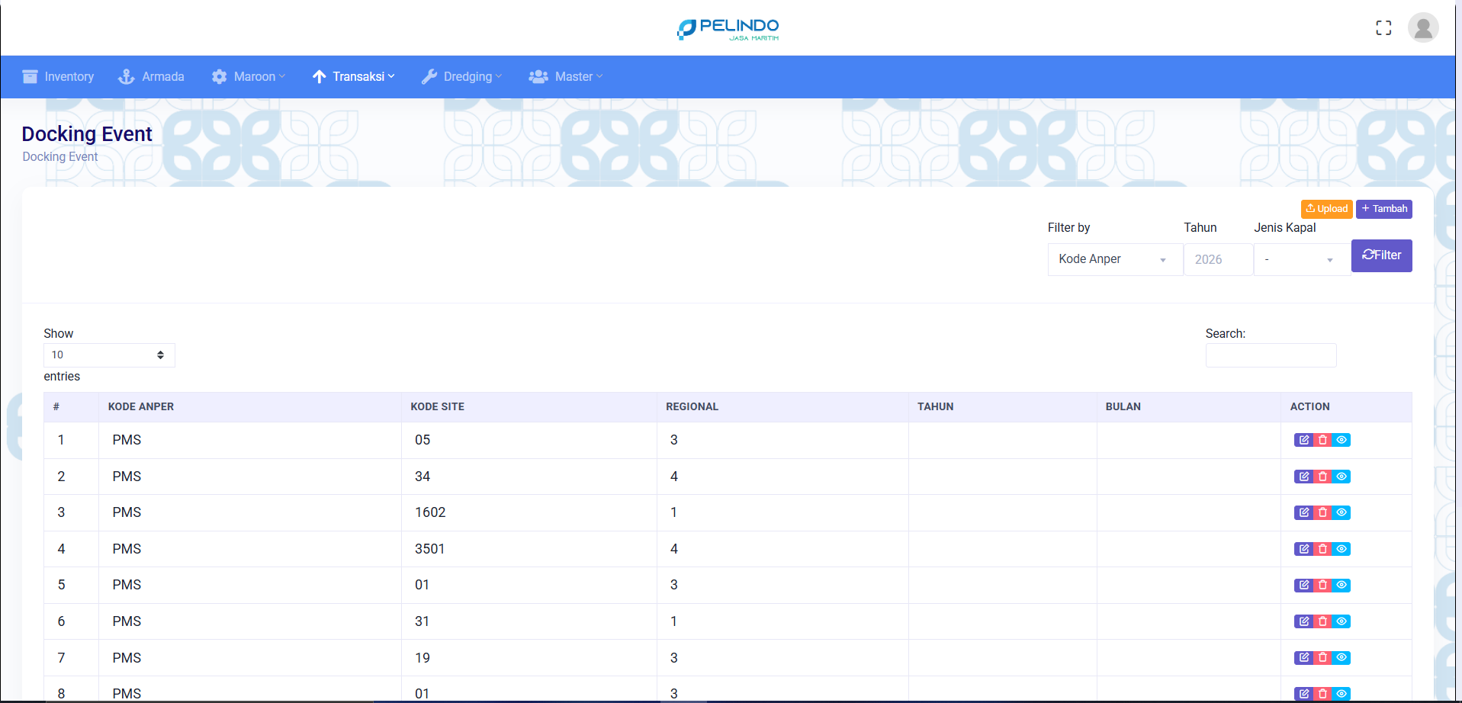
Task: Edit the row with Kode Site 1602
Action: point(1304,512)
